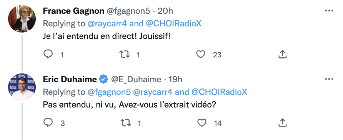Share France Gagnon's tweet
The image size is (343, 140).
click(x=282, y=54)
